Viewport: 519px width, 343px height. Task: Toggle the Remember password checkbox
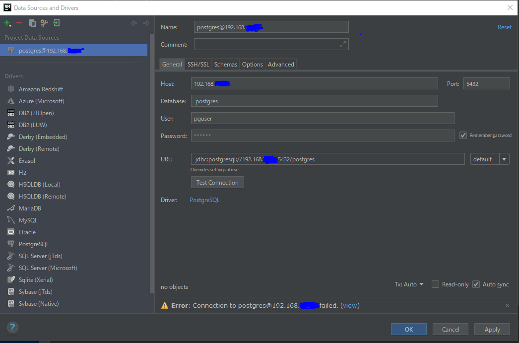tap(463, 135)
